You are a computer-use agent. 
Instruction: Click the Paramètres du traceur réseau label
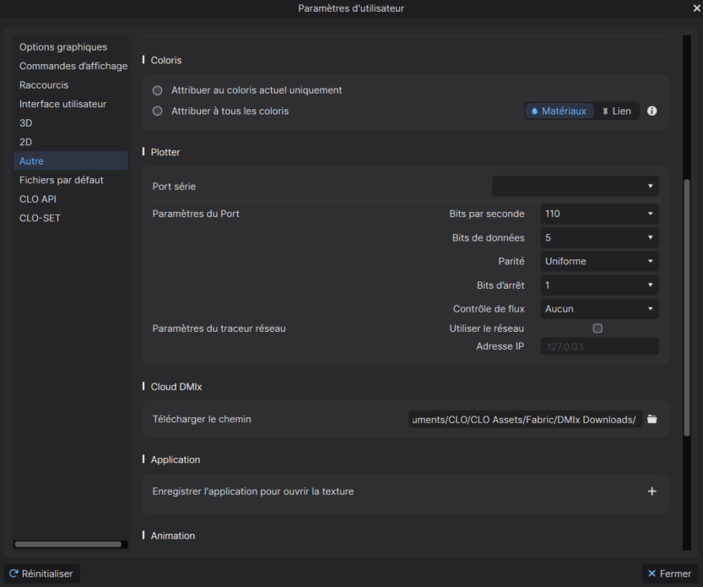point(219,329)
